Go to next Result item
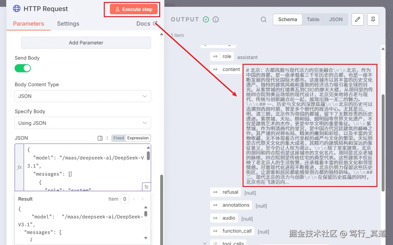393x245 pixels. click(x=143, y=199)
